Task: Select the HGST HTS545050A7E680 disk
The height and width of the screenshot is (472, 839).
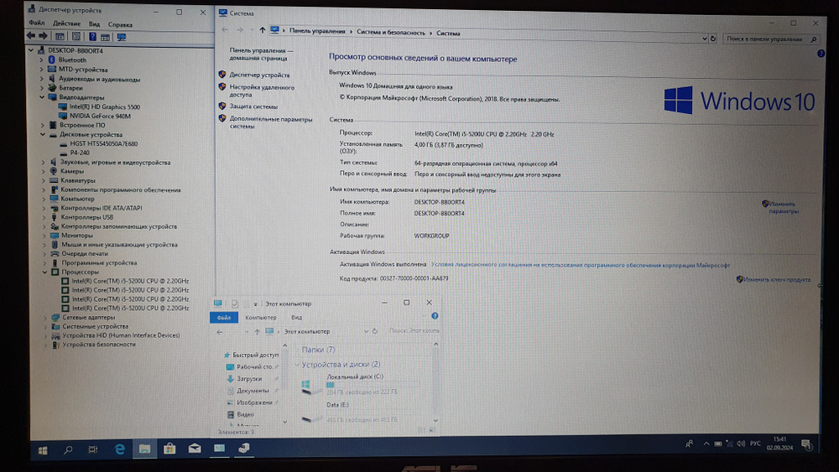Action: click(x=104, y=143)
